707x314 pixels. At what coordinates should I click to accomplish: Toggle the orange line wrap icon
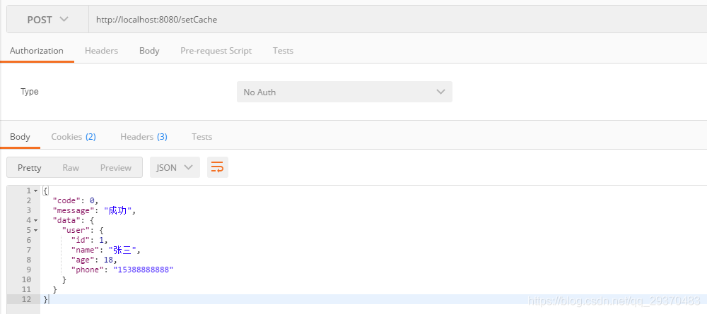click(218, 167)
